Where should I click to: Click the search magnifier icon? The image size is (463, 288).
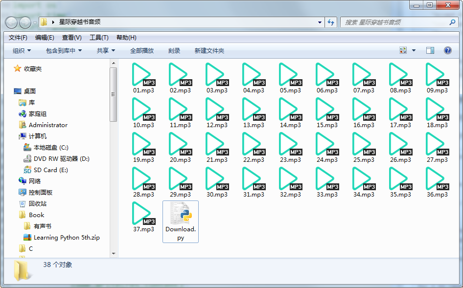pos(452,22)
